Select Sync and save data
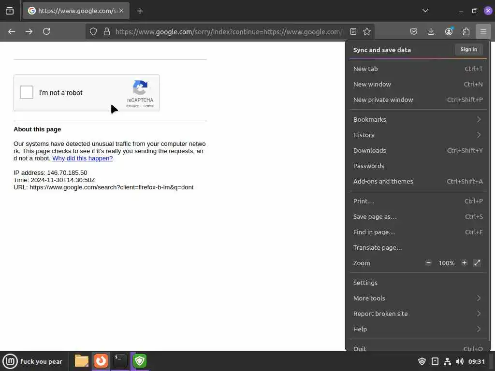The height and width of the screenshot is (371, 495). (x=382, y=50)
